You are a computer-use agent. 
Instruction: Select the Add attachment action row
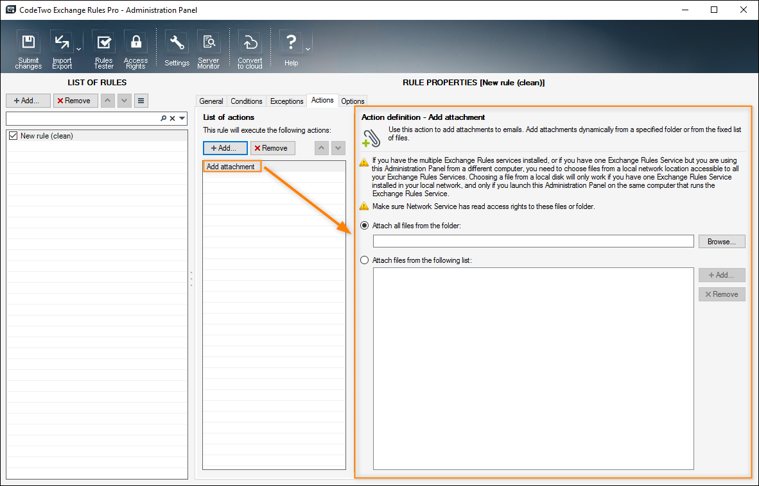coord(274,167)
